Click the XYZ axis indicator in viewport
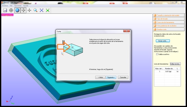 [10, 100]
